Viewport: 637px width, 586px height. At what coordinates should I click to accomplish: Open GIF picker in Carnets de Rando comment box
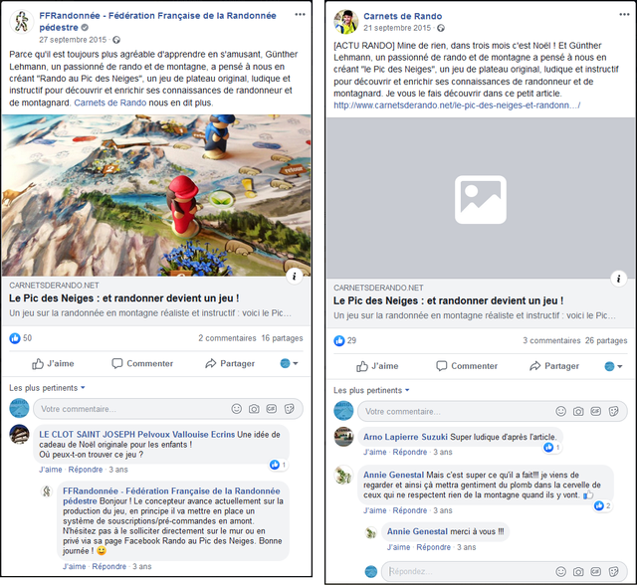[x=595, y=411]
